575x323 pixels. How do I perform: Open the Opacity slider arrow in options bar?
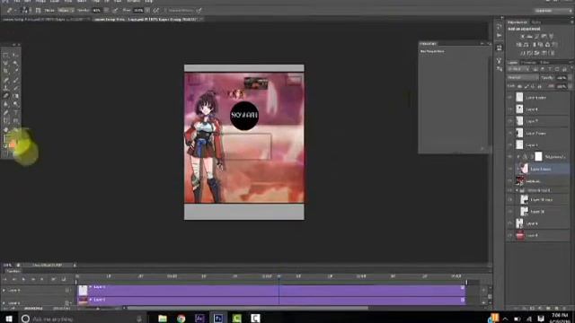coord(107,10)
